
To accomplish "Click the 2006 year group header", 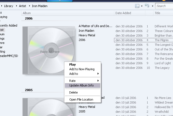I will [x=29, y=18].
